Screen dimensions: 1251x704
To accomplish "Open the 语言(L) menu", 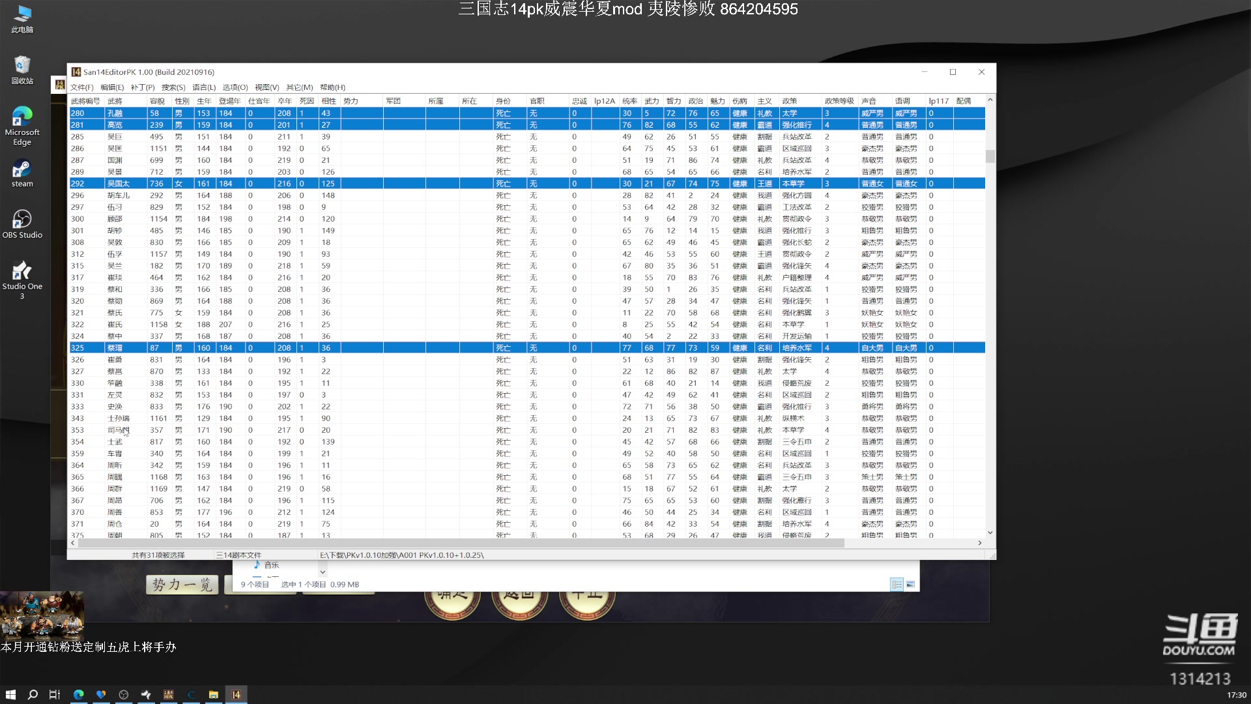I will point(203,87).
